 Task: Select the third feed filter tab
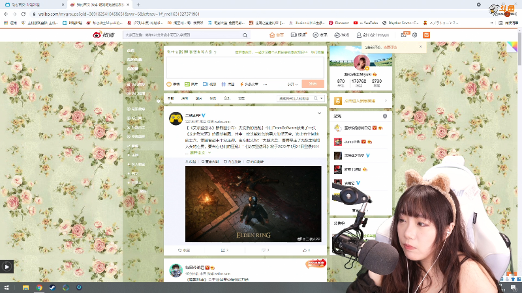[199, 98]
